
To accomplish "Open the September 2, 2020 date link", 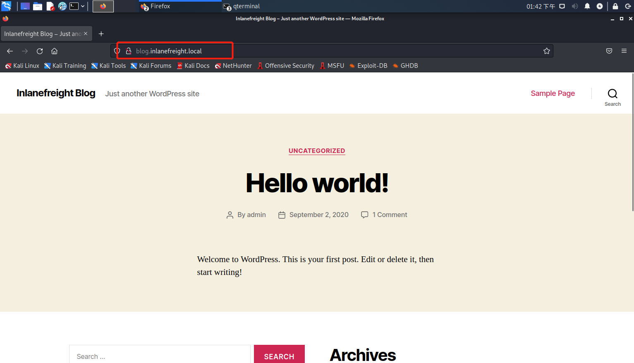I will point(319,215).
